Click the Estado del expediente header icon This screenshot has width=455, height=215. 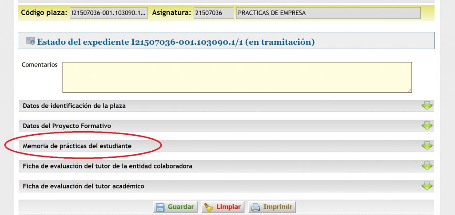pos(31,41)
